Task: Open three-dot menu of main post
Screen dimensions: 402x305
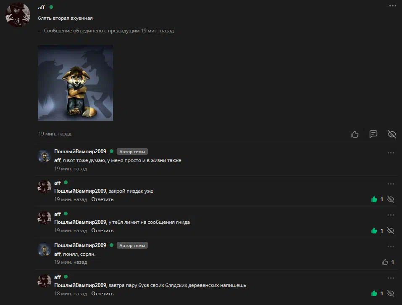Action: (392, 5)
